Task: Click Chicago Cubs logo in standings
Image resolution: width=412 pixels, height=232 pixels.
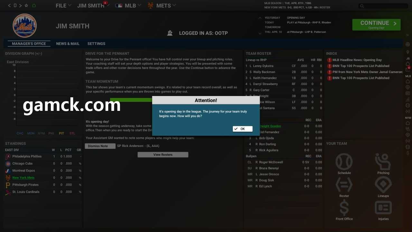Action: (x=8, y=164)
